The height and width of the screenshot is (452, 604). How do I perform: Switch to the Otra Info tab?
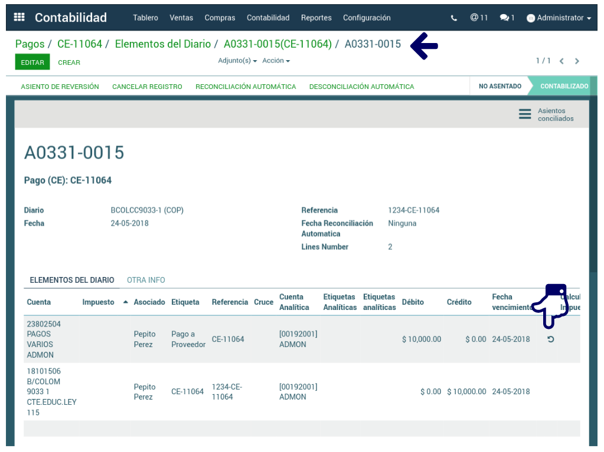click(146, 280)
